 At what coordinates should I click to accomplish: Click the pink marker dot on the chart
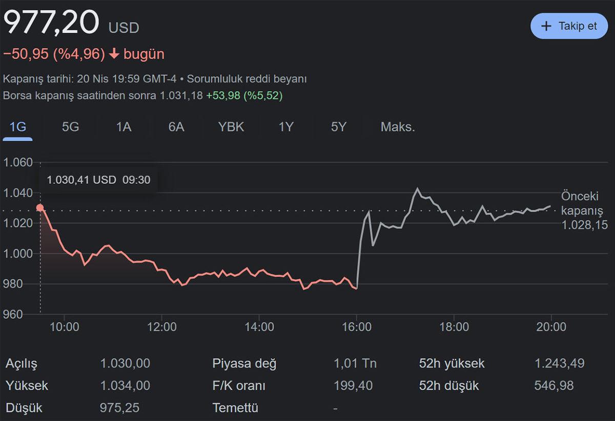tap(40, 207)
